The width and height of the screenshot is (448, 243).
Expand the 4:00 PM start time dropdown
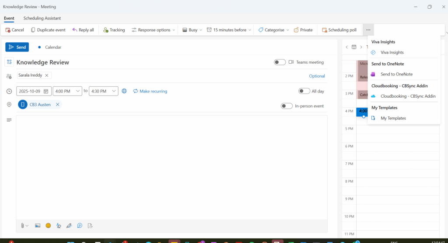pyautogui.click(x=78, y=91)
